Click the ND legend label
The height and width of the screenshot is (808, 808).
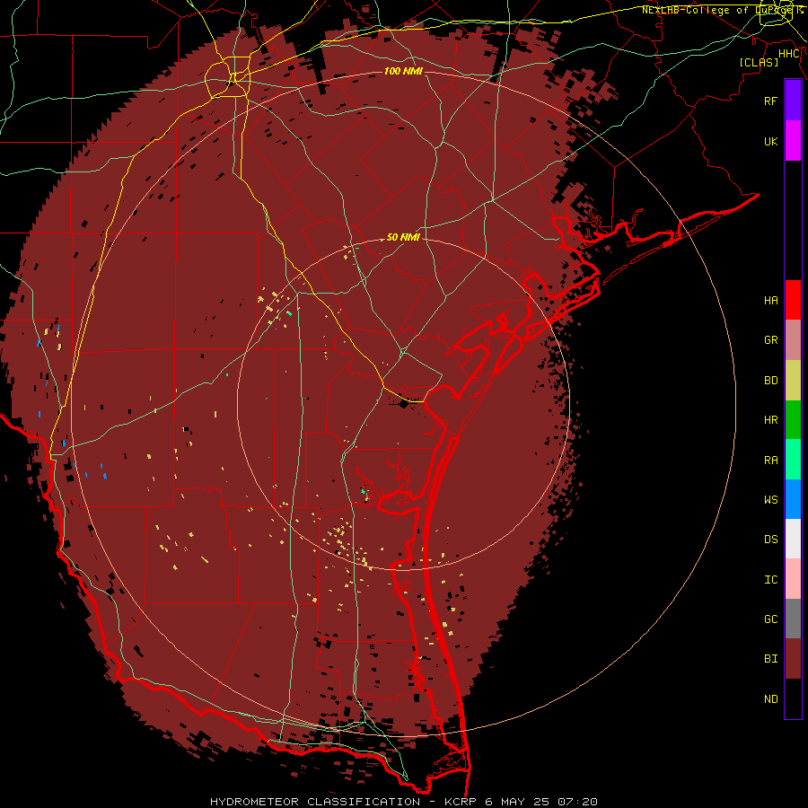pyautogui.click(x=771, y=699)
